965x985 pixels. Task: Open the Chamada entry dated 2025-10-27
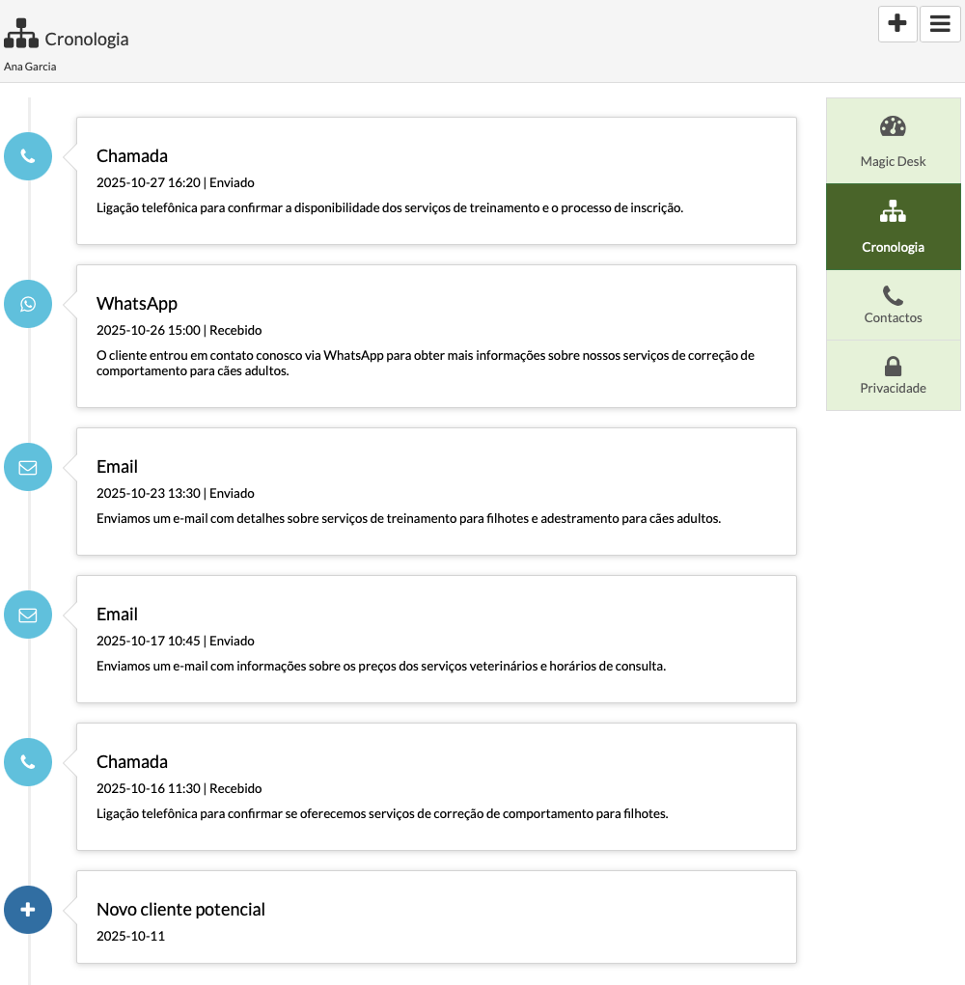tap(436, 180)
